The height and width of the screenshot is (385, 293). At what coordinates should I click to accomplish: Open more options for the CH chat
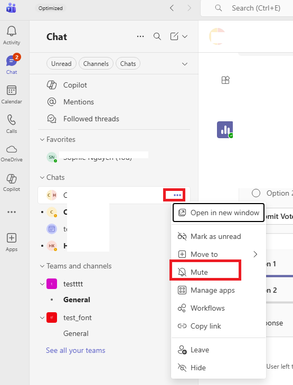(177, 195)
